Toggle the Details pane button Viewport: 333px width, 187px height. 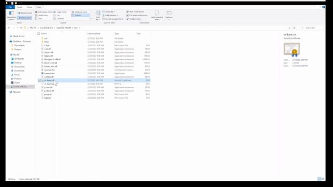[x=24, y=18]
